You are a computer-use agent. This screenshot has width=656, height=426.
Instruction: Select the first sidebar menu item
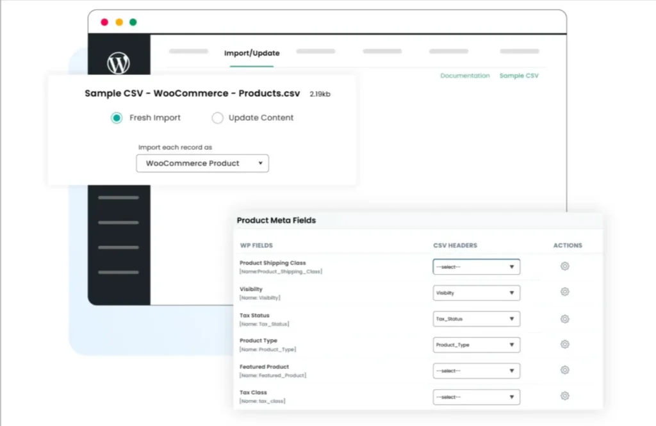(x=119, y=199)
